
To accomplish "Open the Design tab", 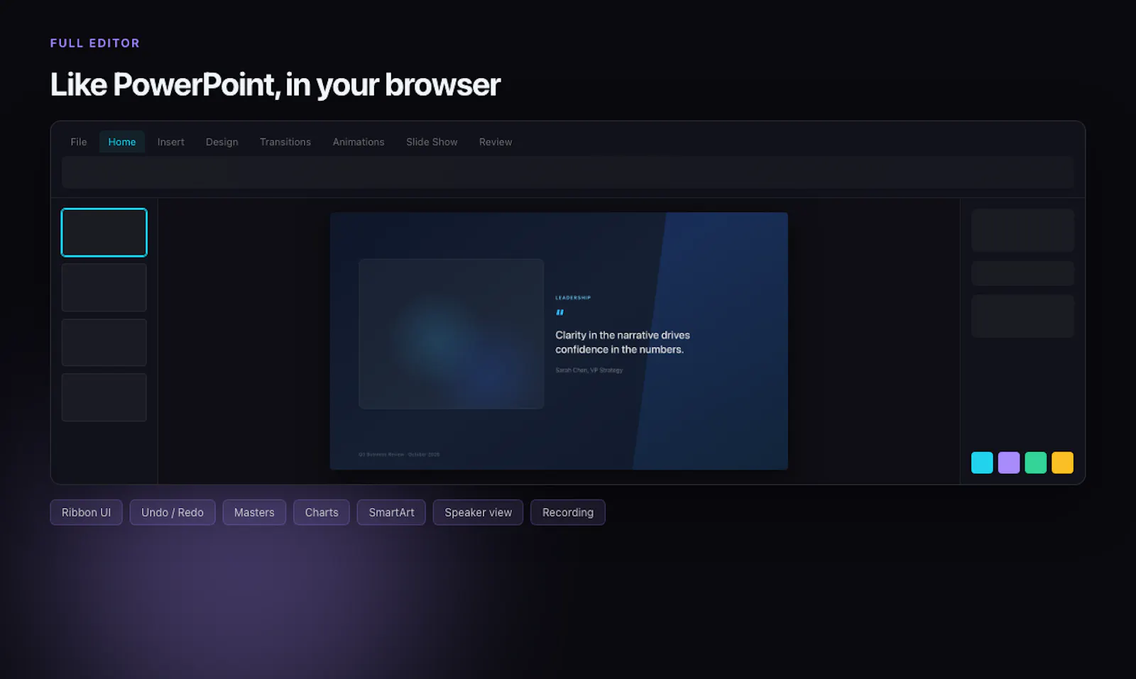I will pyautogui.click(x=222, y=142).
